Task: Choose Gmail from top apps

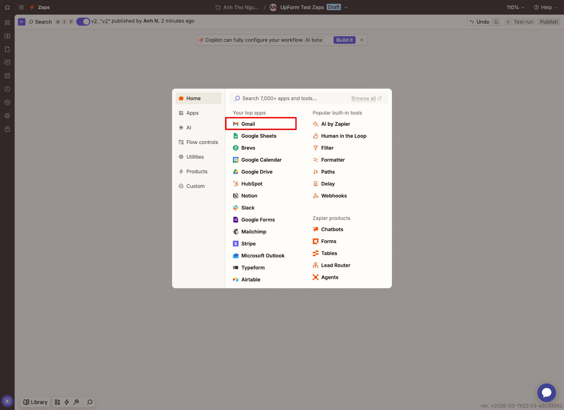Action: tap(261, 124)
